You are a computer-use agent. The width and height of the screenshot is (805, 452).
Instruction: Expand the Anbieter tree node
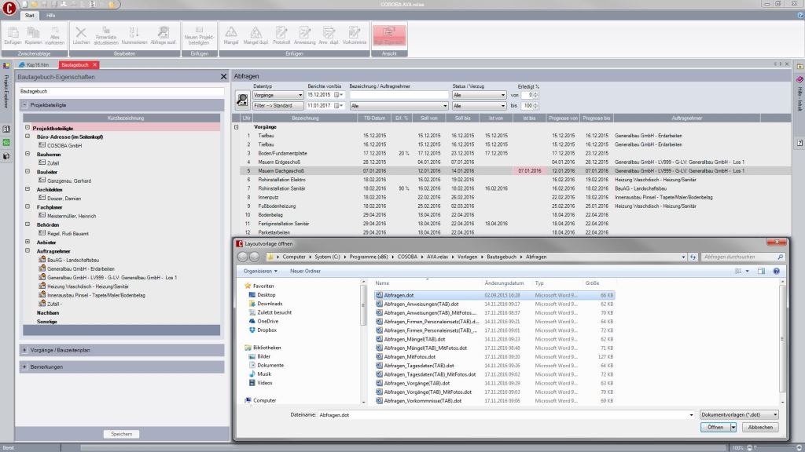pos(27,243)
